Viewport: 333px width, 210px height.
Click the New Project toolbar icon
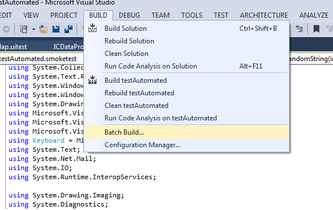[23, 29]
